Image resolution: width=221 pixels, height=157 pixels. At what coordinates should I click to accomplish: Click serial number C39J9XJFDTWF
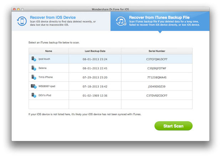coord(157,68)
